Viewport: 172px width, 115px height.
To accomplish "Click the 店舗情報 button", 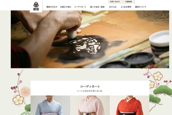I will tap(128, 2).
